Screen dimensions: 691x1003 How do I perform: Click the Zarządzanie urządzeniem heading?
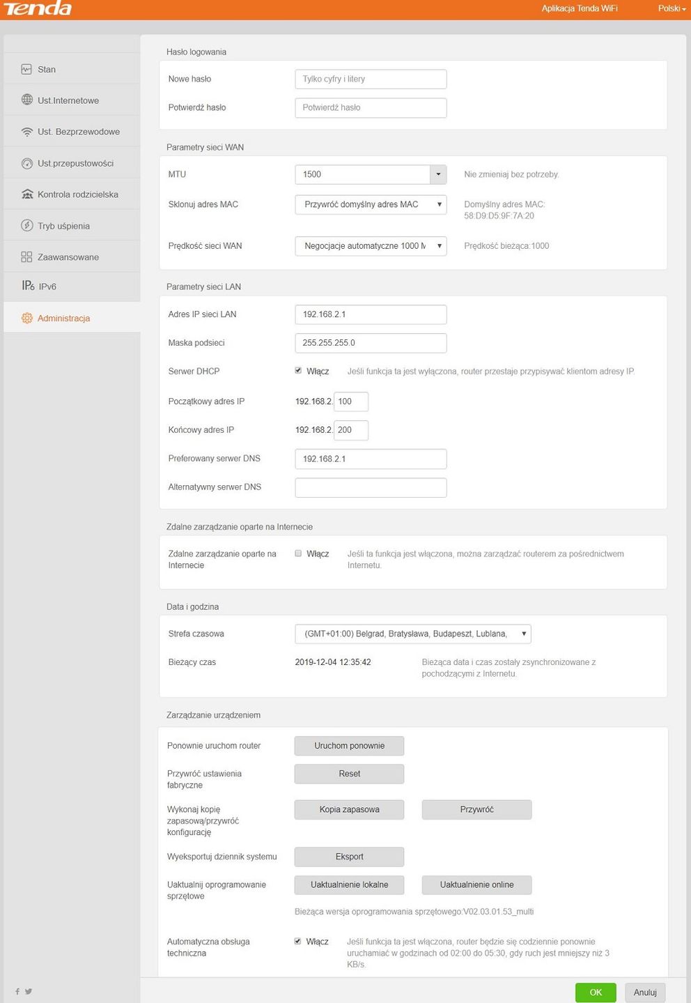pos(213,715)
